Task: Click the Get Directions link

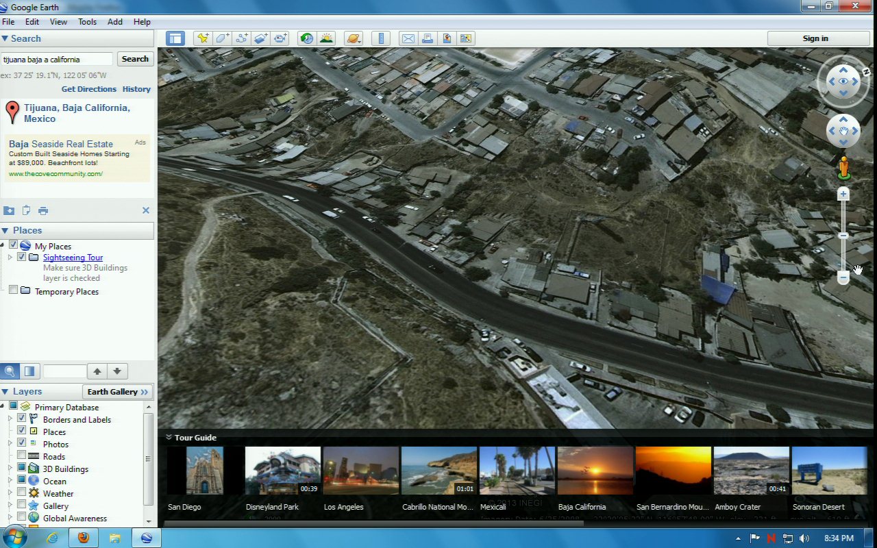Action: click(x=89, y=89)
